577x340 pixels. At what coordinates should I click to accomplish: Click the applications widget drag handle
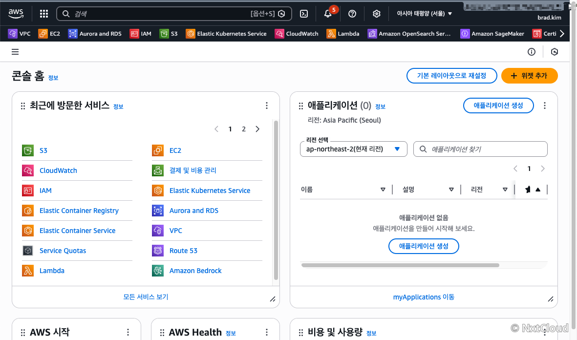[300, 106]
